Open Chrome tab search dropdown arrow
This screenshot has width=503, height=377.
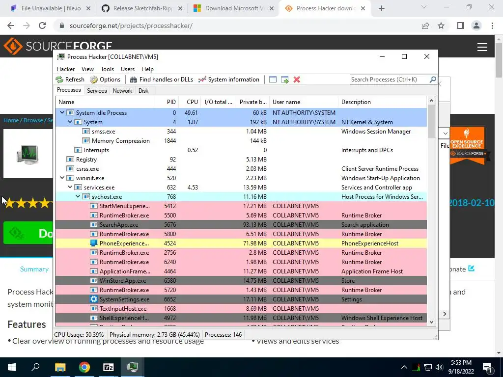pyautogui.click(x=424, y=7)
